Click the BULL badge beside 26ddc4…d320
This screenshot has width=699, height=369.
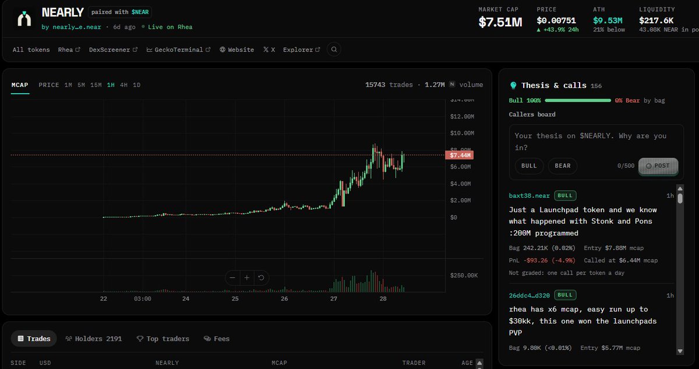coord(564,294)
